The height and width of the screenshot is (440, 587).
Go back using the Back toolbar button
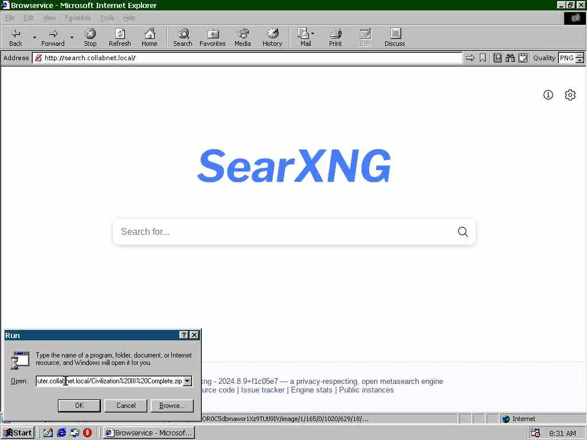point(15,37)
